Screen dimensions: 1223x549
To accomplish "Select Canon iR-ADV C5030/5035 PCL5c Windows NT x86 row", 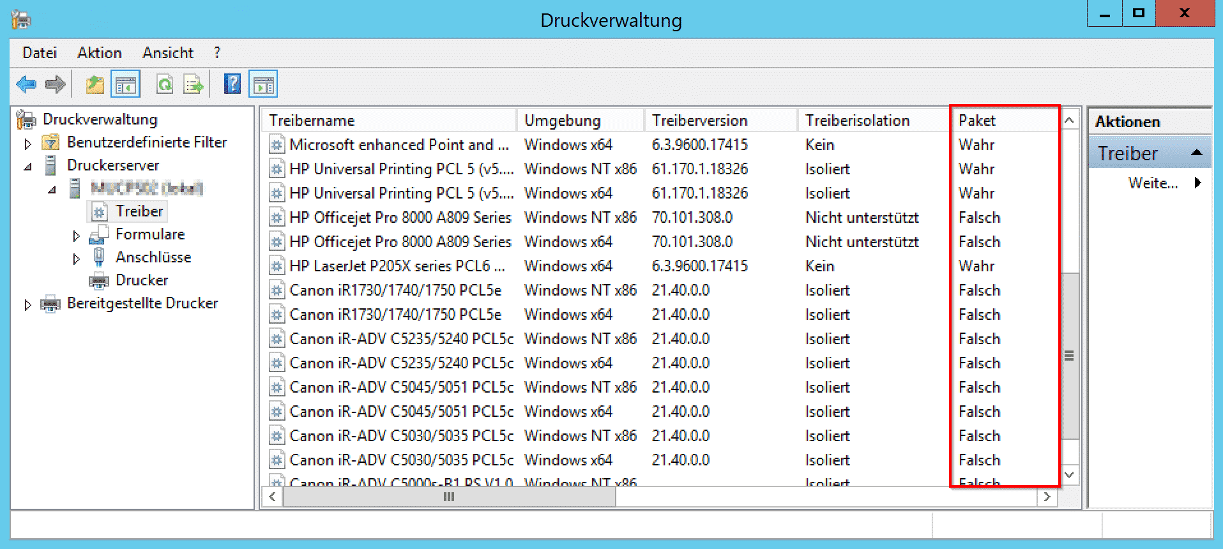I will click(661, 436).
